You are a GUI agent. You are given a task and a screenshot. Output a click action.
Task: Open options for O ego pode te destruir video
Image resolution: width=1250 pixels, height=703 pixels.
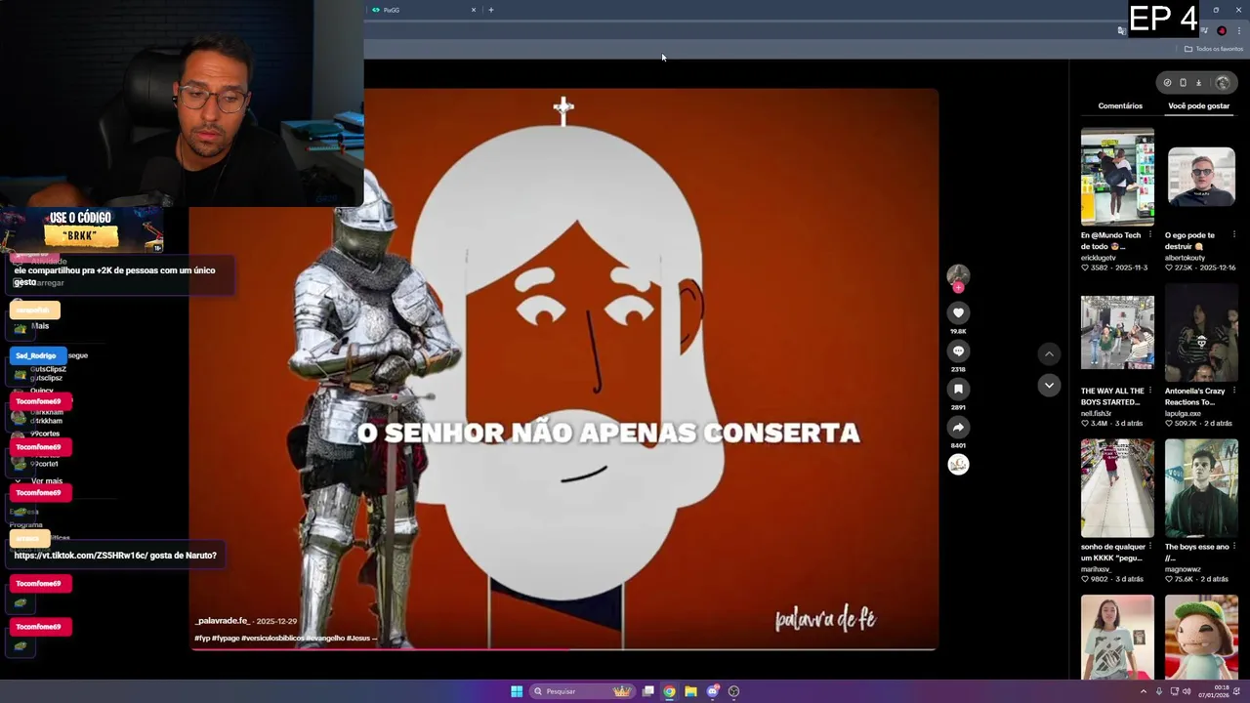click(x=1233, y=235)
